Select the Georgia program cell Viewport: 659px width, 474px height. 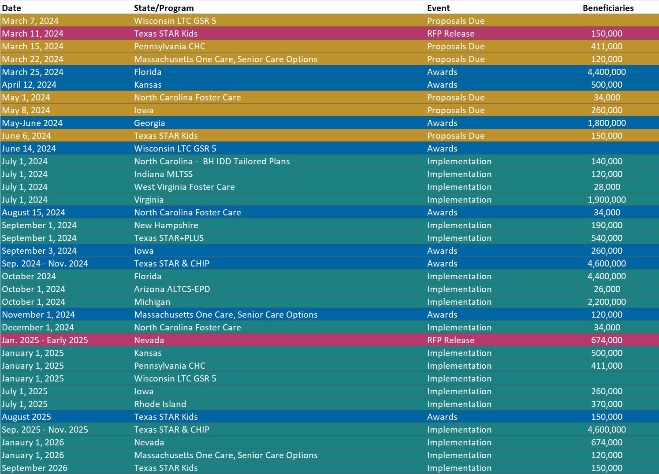coord(149,123)
